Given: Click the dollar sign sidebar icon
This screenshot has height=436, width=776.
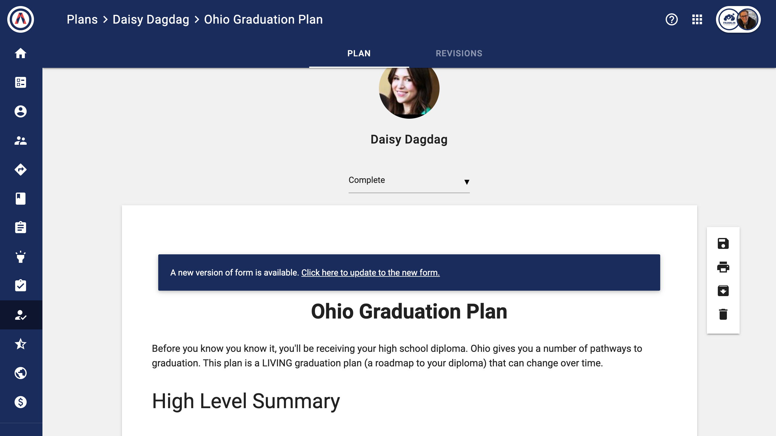Looking at the screenshot, I should click(x=21, y=402).
